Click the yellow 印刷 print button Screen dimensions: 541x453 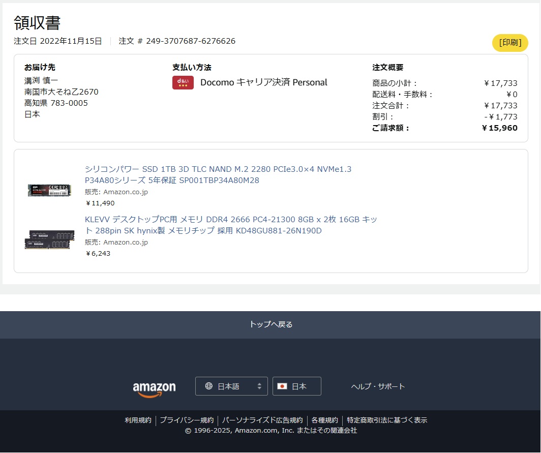pyautogui.click(x=510, y=43)
